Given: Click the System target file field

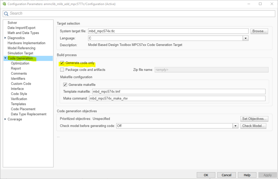Looking at the screenshot, I should point(168,31).
